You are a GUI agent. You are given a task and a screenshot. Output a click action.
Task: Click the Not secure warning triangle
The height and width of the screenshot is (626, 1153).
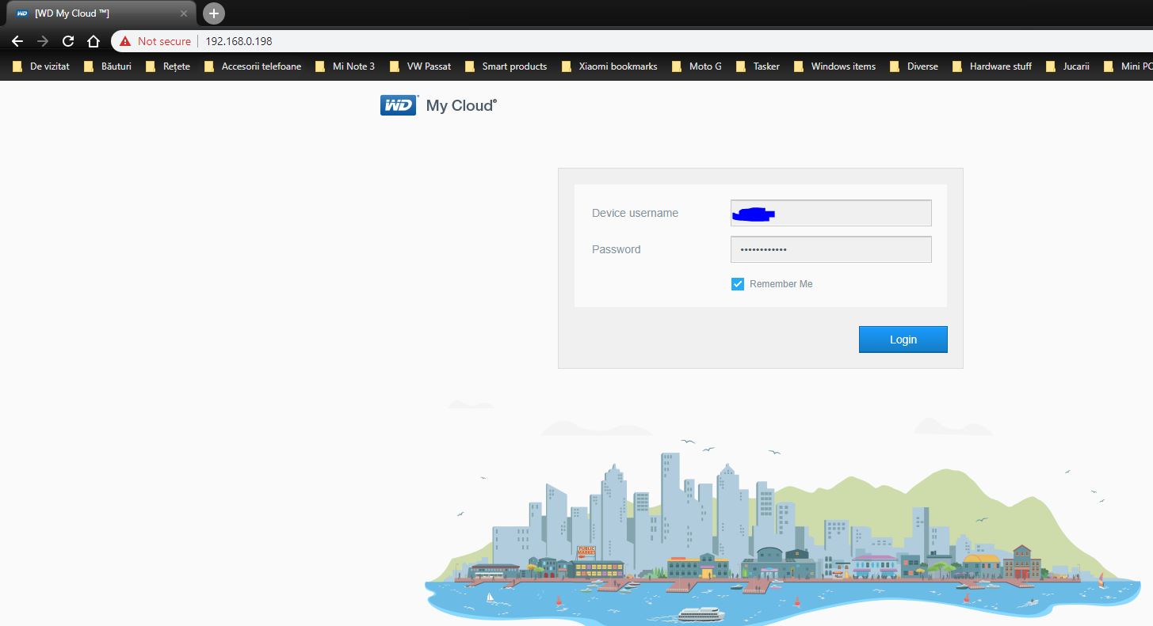click(125, 41)
